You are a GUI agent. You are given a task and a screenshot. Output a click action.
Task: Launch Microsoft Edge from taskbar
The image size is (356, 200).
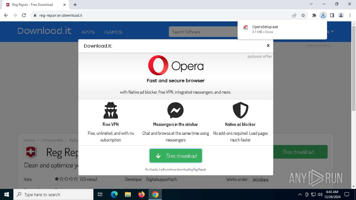114,194
